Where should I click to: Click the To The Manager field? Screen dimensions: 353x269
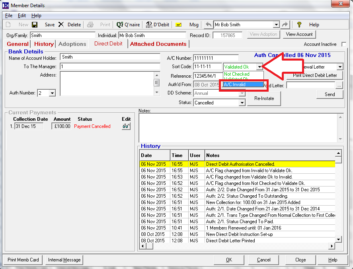coord(110,67)
